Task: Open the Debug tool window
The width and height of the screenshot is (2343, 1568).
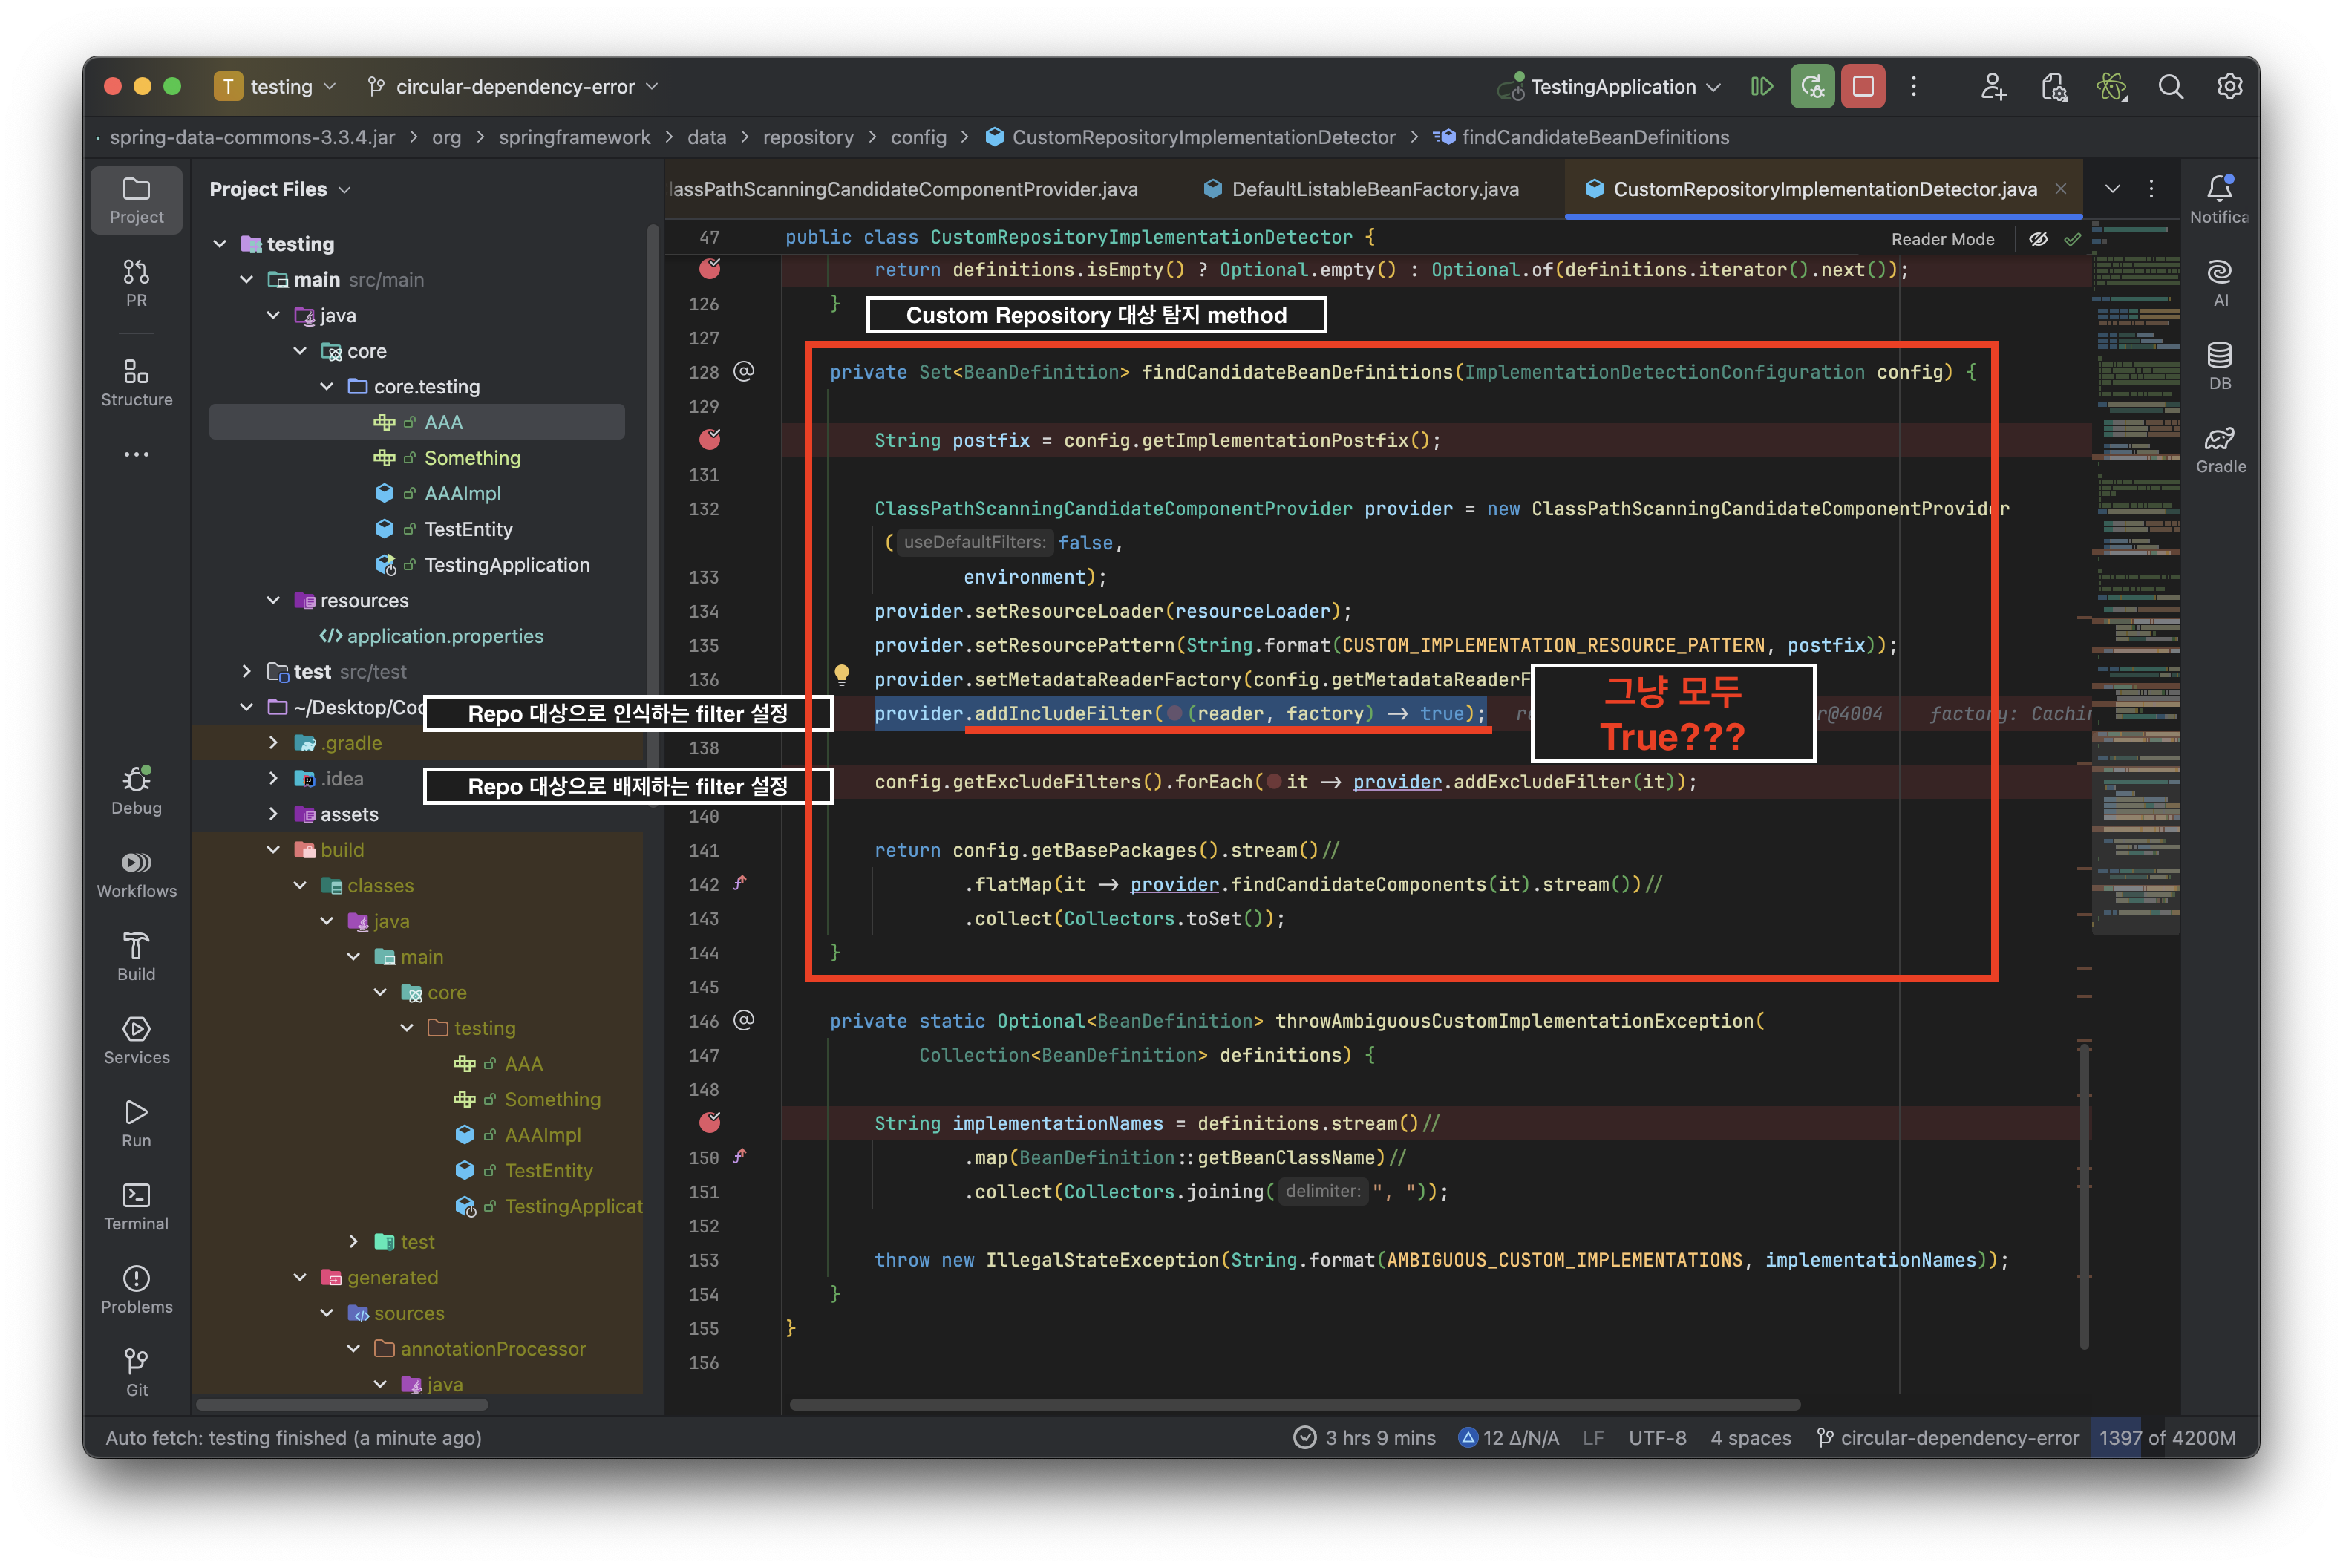Action: [x=136, y=790]
